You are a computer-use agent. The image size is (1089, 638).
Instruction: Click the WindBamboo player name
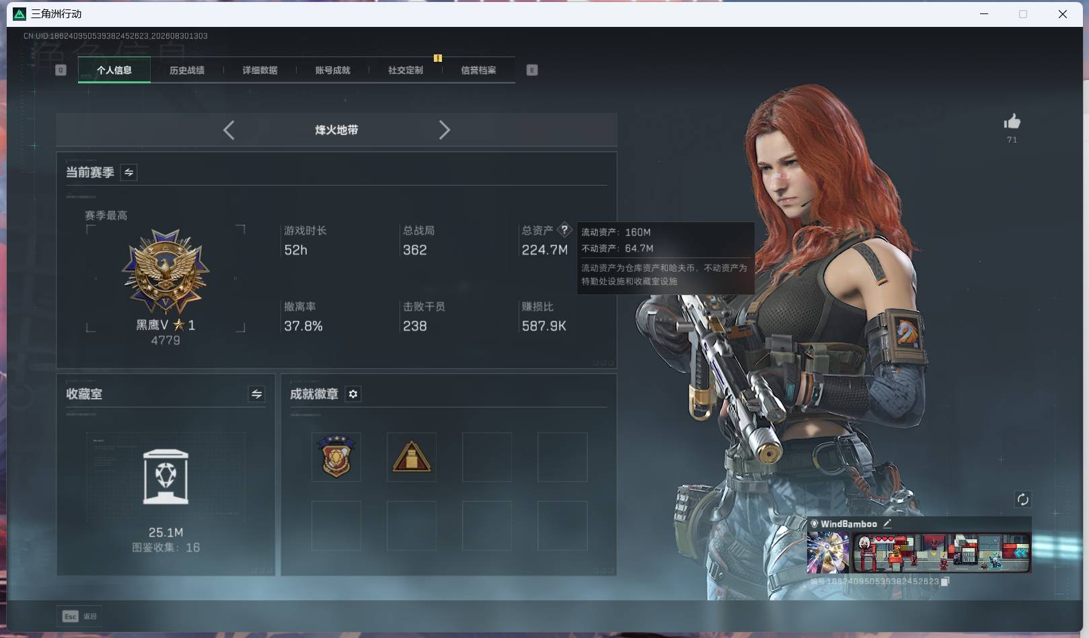click(849, 524)
